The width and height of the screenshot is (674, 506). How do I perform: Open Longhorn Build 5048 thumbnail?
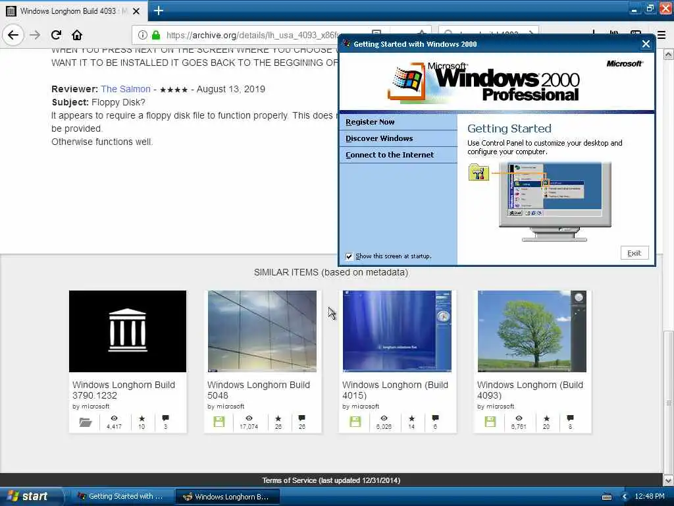[x=262, y=331]
